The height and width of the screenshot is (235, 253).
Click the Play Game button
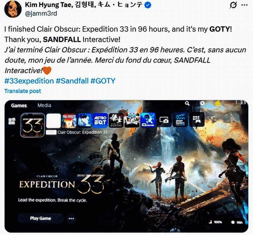click(40, 218)
